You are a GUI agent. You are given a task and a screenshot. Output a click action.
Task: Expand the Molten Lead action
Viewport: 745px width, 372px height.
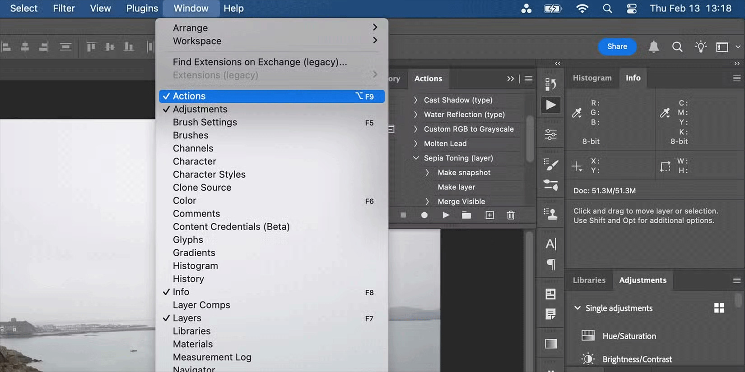pos(416,143)
